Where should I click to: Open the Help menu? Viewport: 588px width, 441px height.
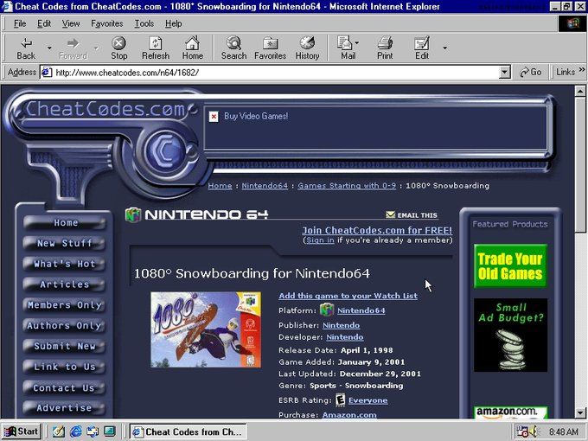click(x=173, y=23)
